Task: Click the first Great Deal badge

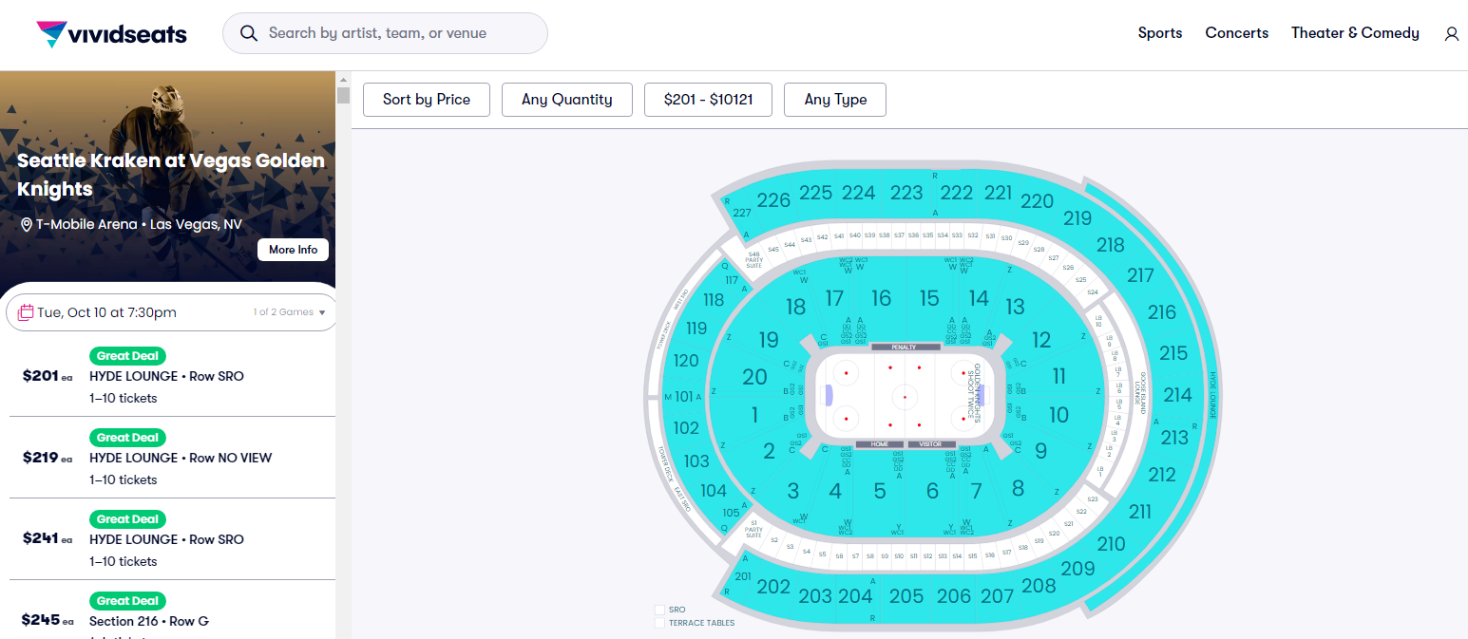Action: point(127,356)
